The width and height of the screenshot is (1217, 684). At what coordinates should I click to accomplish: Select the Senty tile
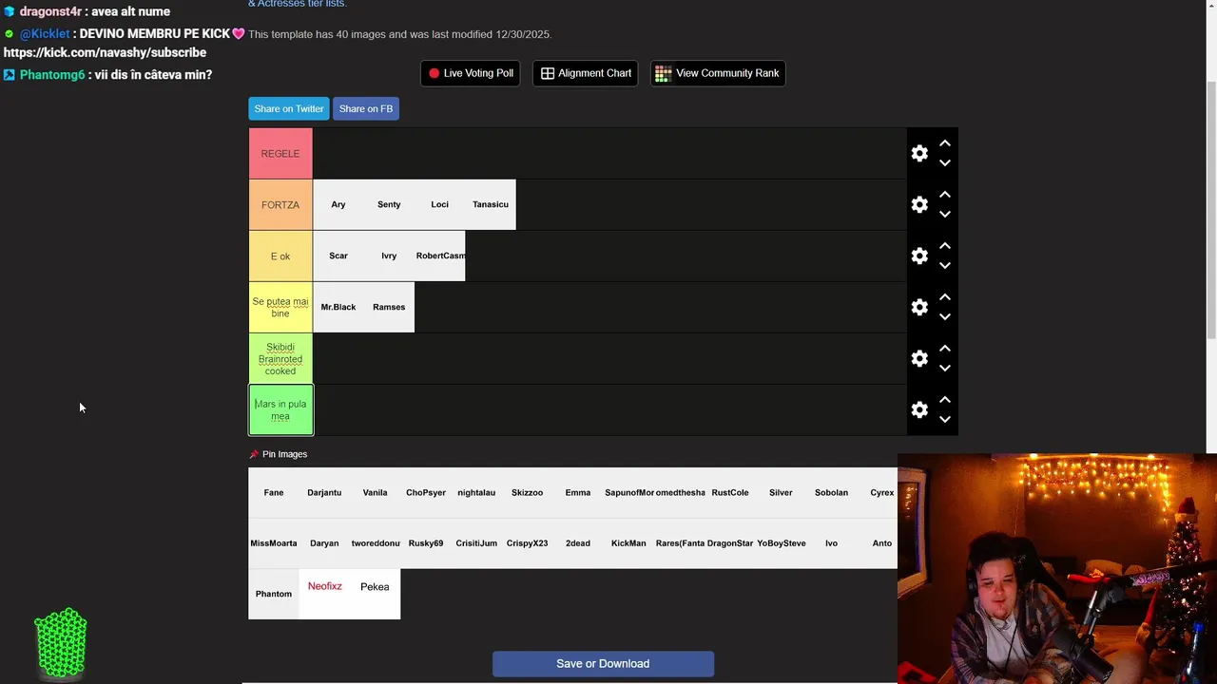click(389, 204)
